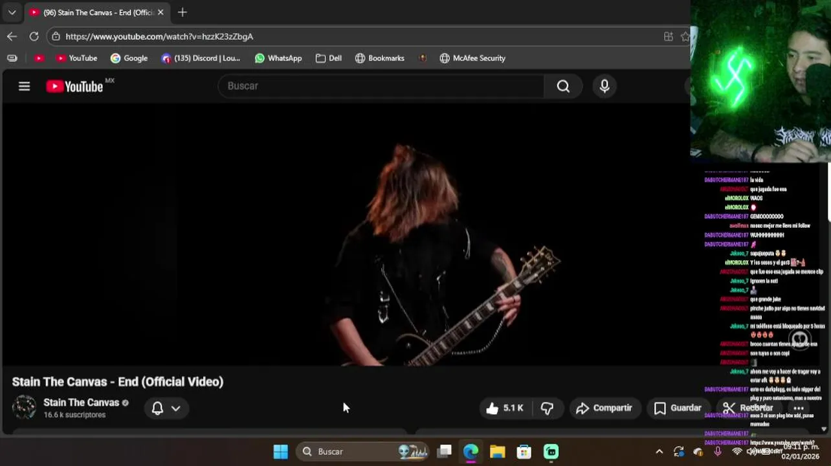The image size is (831, 466).
Task: Bookmark this page with star icon
Action: click(685, 36)
